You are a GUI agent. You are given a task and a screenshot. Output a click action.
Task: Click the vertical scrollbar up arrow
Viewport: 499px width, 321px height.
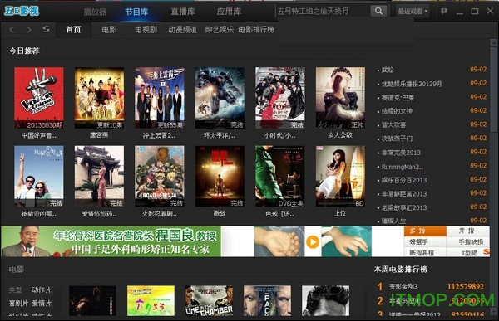click(494, 43)
